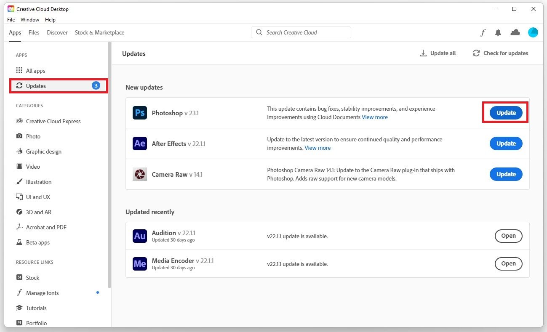The height and width of the screenshot is (332, 547).
Task: Click the Media Encoder app icon
Action: tap(140, 264)
